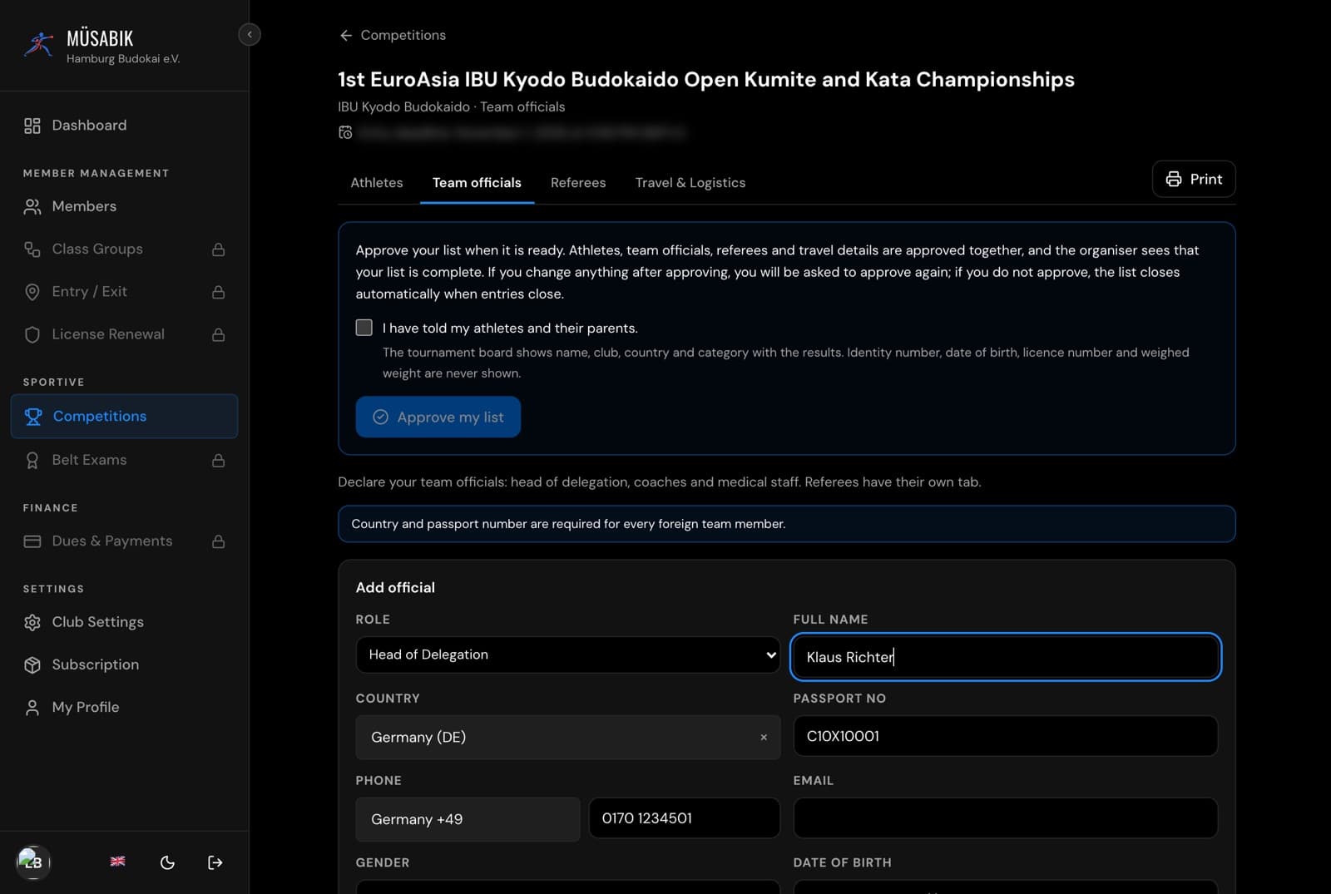Log out using the exit icon
1331x894 pixels.
pos(215,862)
